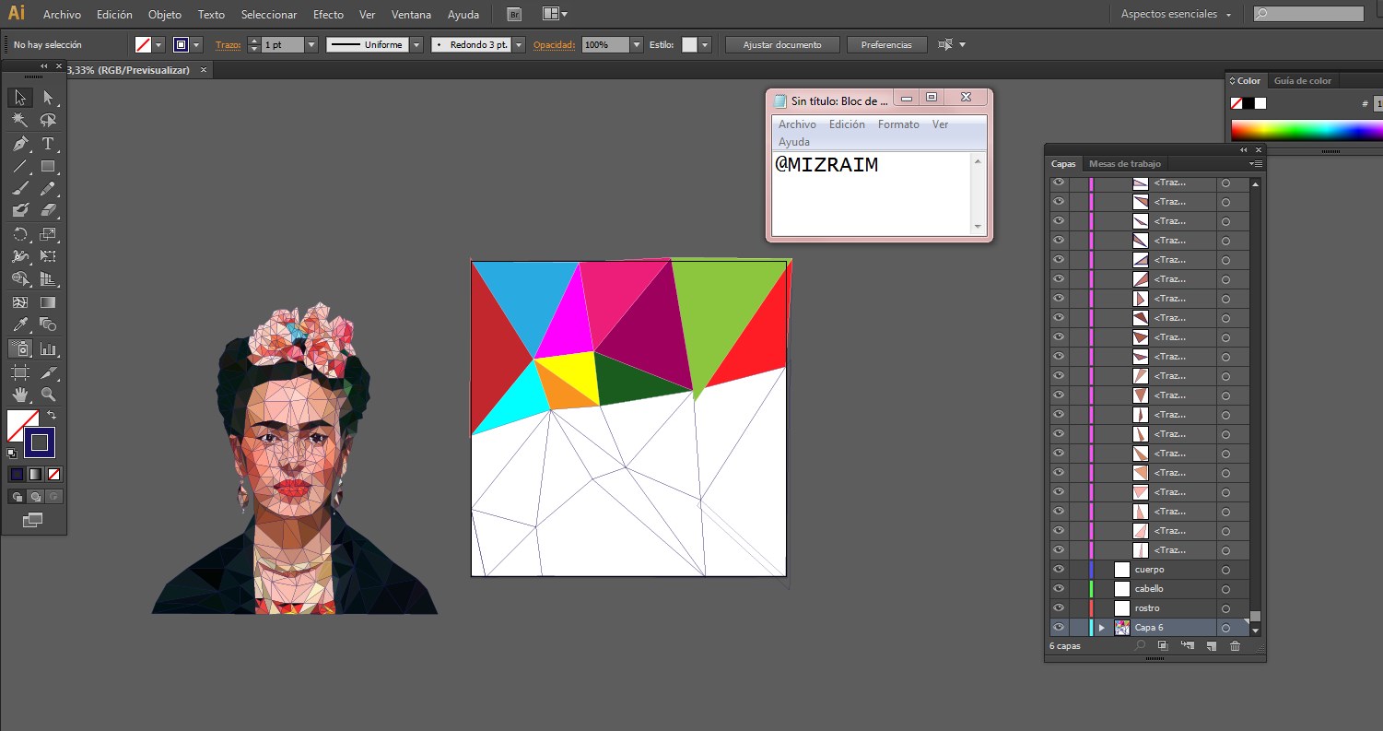1383x731 pixels.
Task: Open the arrange documents dropdown
Action: (555, 14)
